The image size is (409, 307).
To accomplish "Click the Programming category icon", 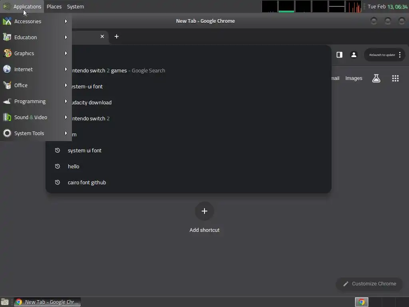I will coord(7,101).
